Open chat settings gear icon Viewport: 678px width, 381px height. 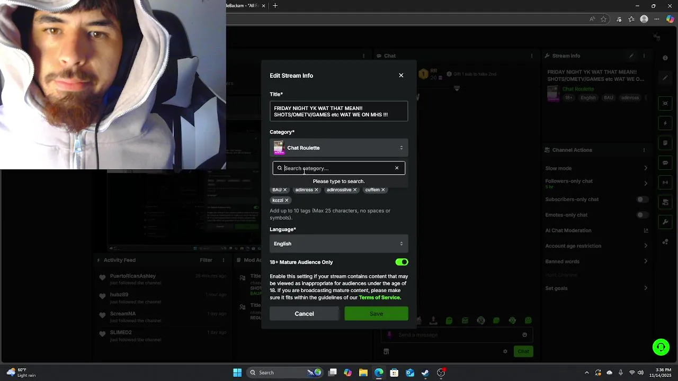coord(505,351)
